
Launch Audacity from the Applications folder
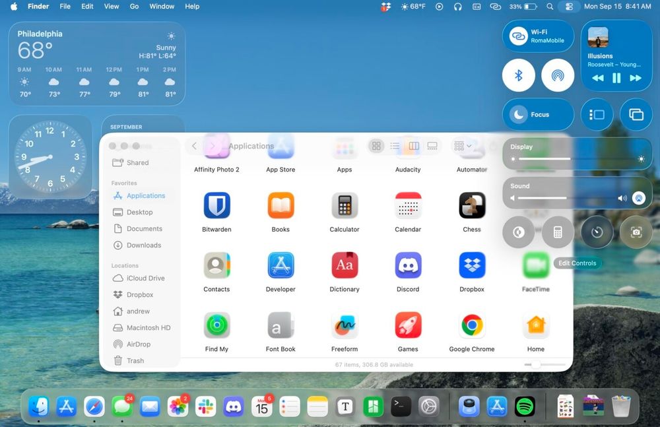tap(408, 150)
